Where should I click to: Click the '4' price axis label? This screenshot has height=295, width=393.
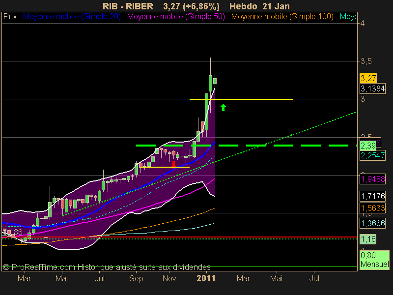pos(363,23)
